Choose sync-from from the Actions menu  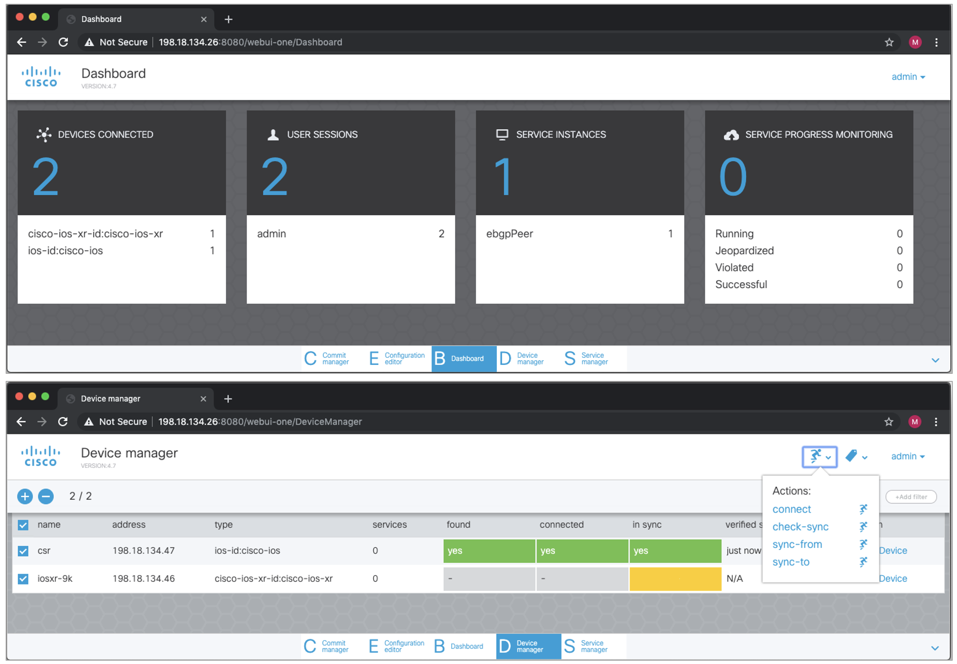[797, 545]
